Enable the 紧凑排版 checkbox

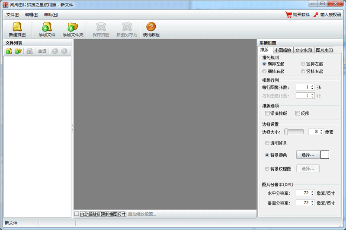pos(267,113)
